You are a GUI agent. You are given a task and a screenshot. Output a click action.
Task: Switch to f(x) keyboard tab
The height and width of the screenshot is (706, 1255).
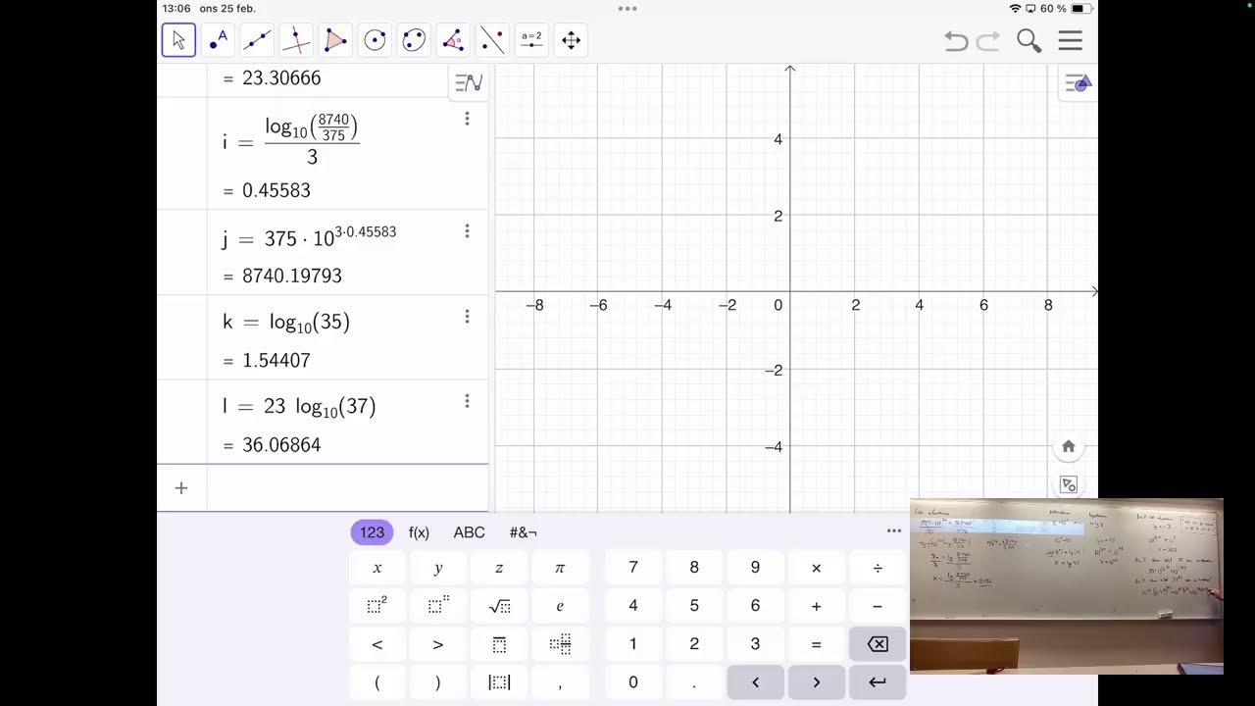[x=419, y=532]
